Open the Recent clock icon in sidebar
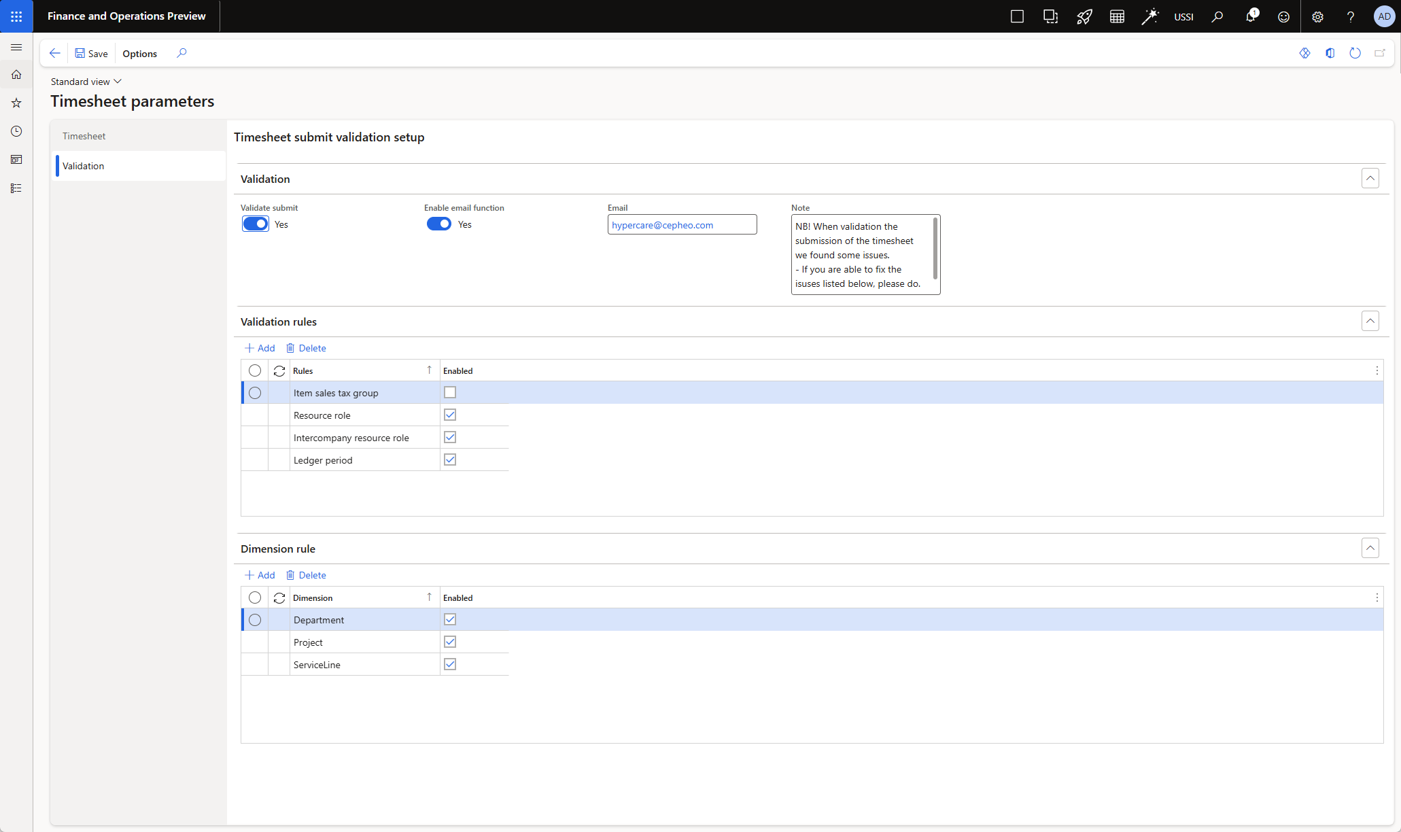Image resolution: width=1401 pixels, height=832 pixels. point(16,131)
